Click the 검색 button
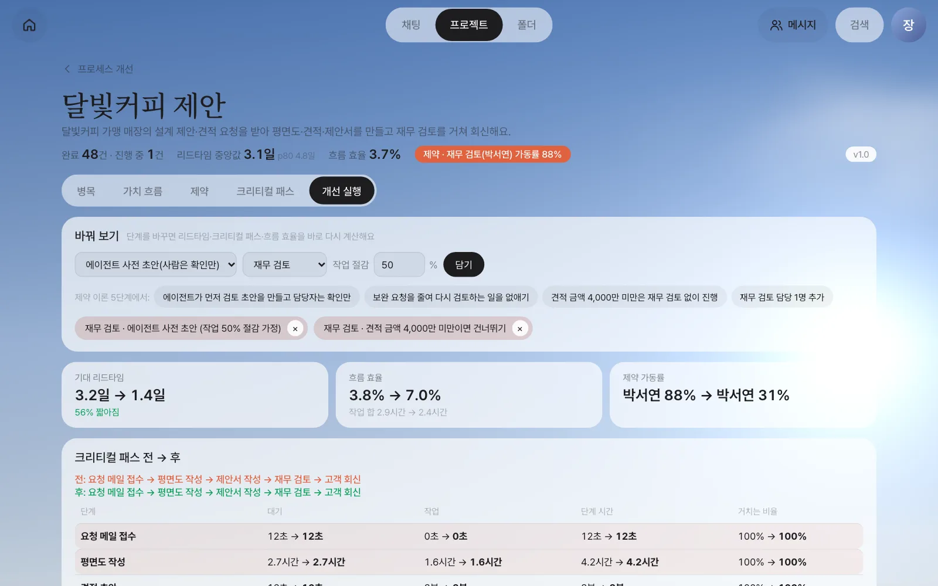Screen dimensions: 938x586 click(x=859, y=25)
